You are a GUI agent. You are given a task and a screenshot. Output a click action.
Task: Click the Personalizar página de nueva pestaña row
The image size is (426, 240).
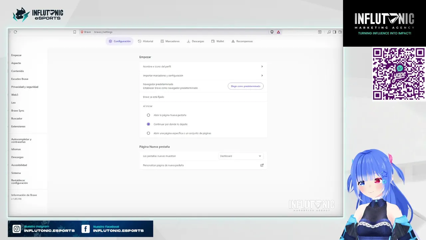[203, 165]
